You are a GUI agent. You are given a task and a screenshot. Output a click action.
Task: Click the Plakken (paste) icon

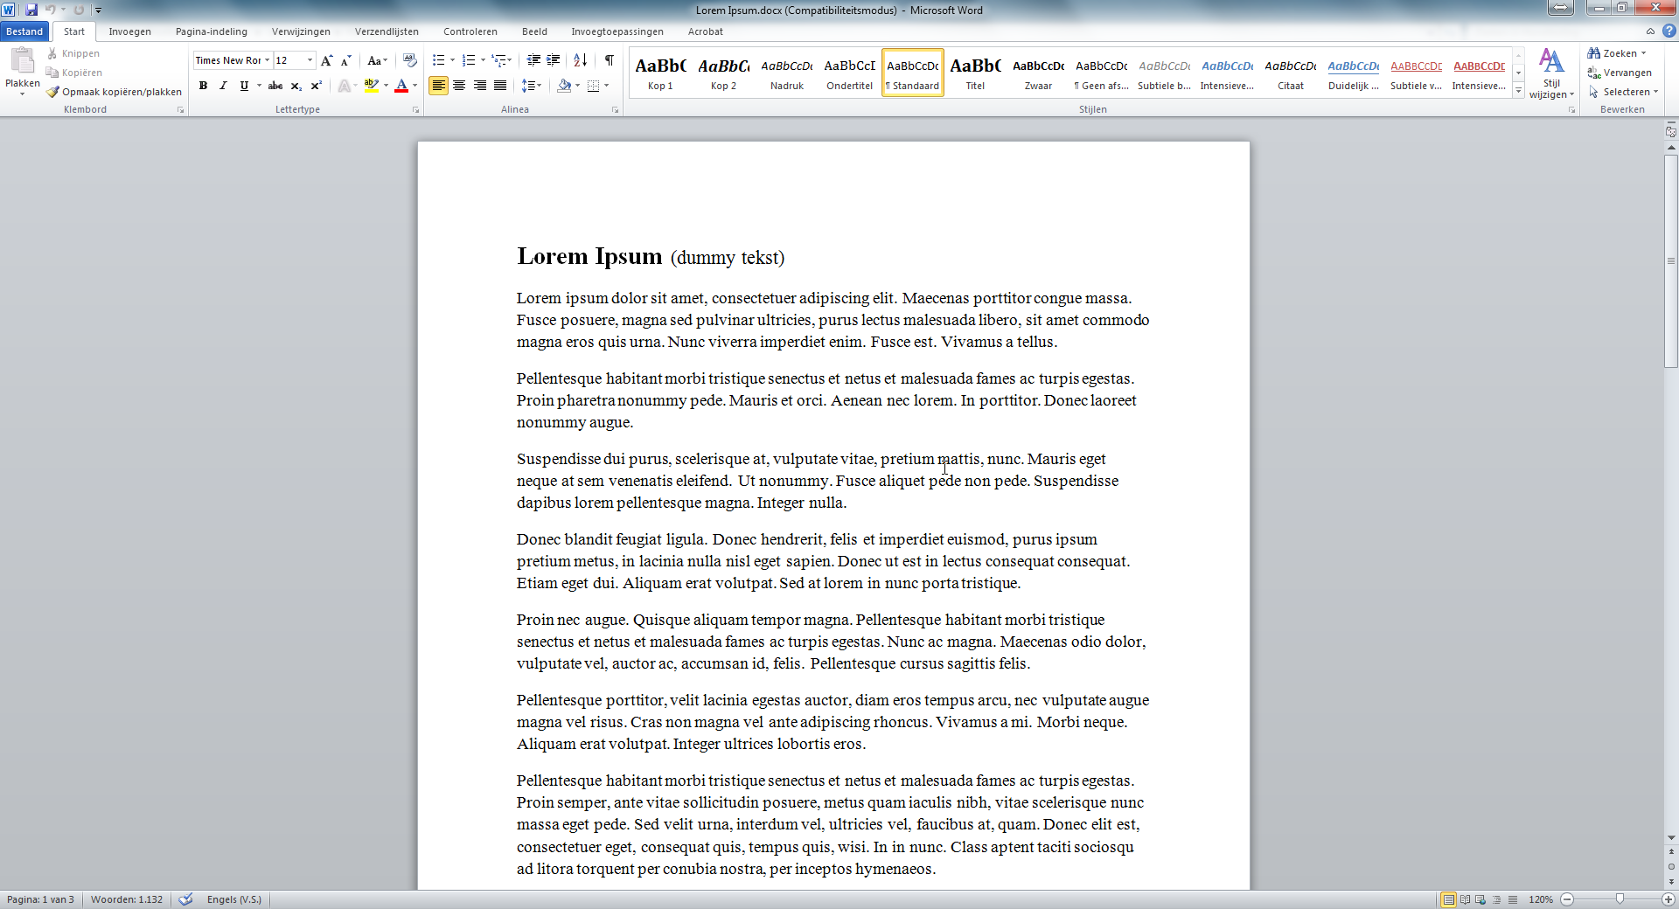[22, 60]
